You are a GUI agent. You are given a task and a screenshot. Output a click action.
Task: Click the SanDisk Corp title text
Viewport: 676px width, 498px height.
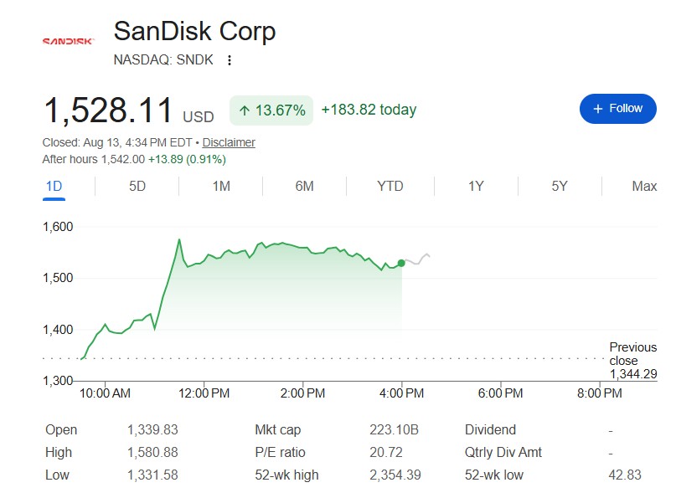(x=194, y=32)
